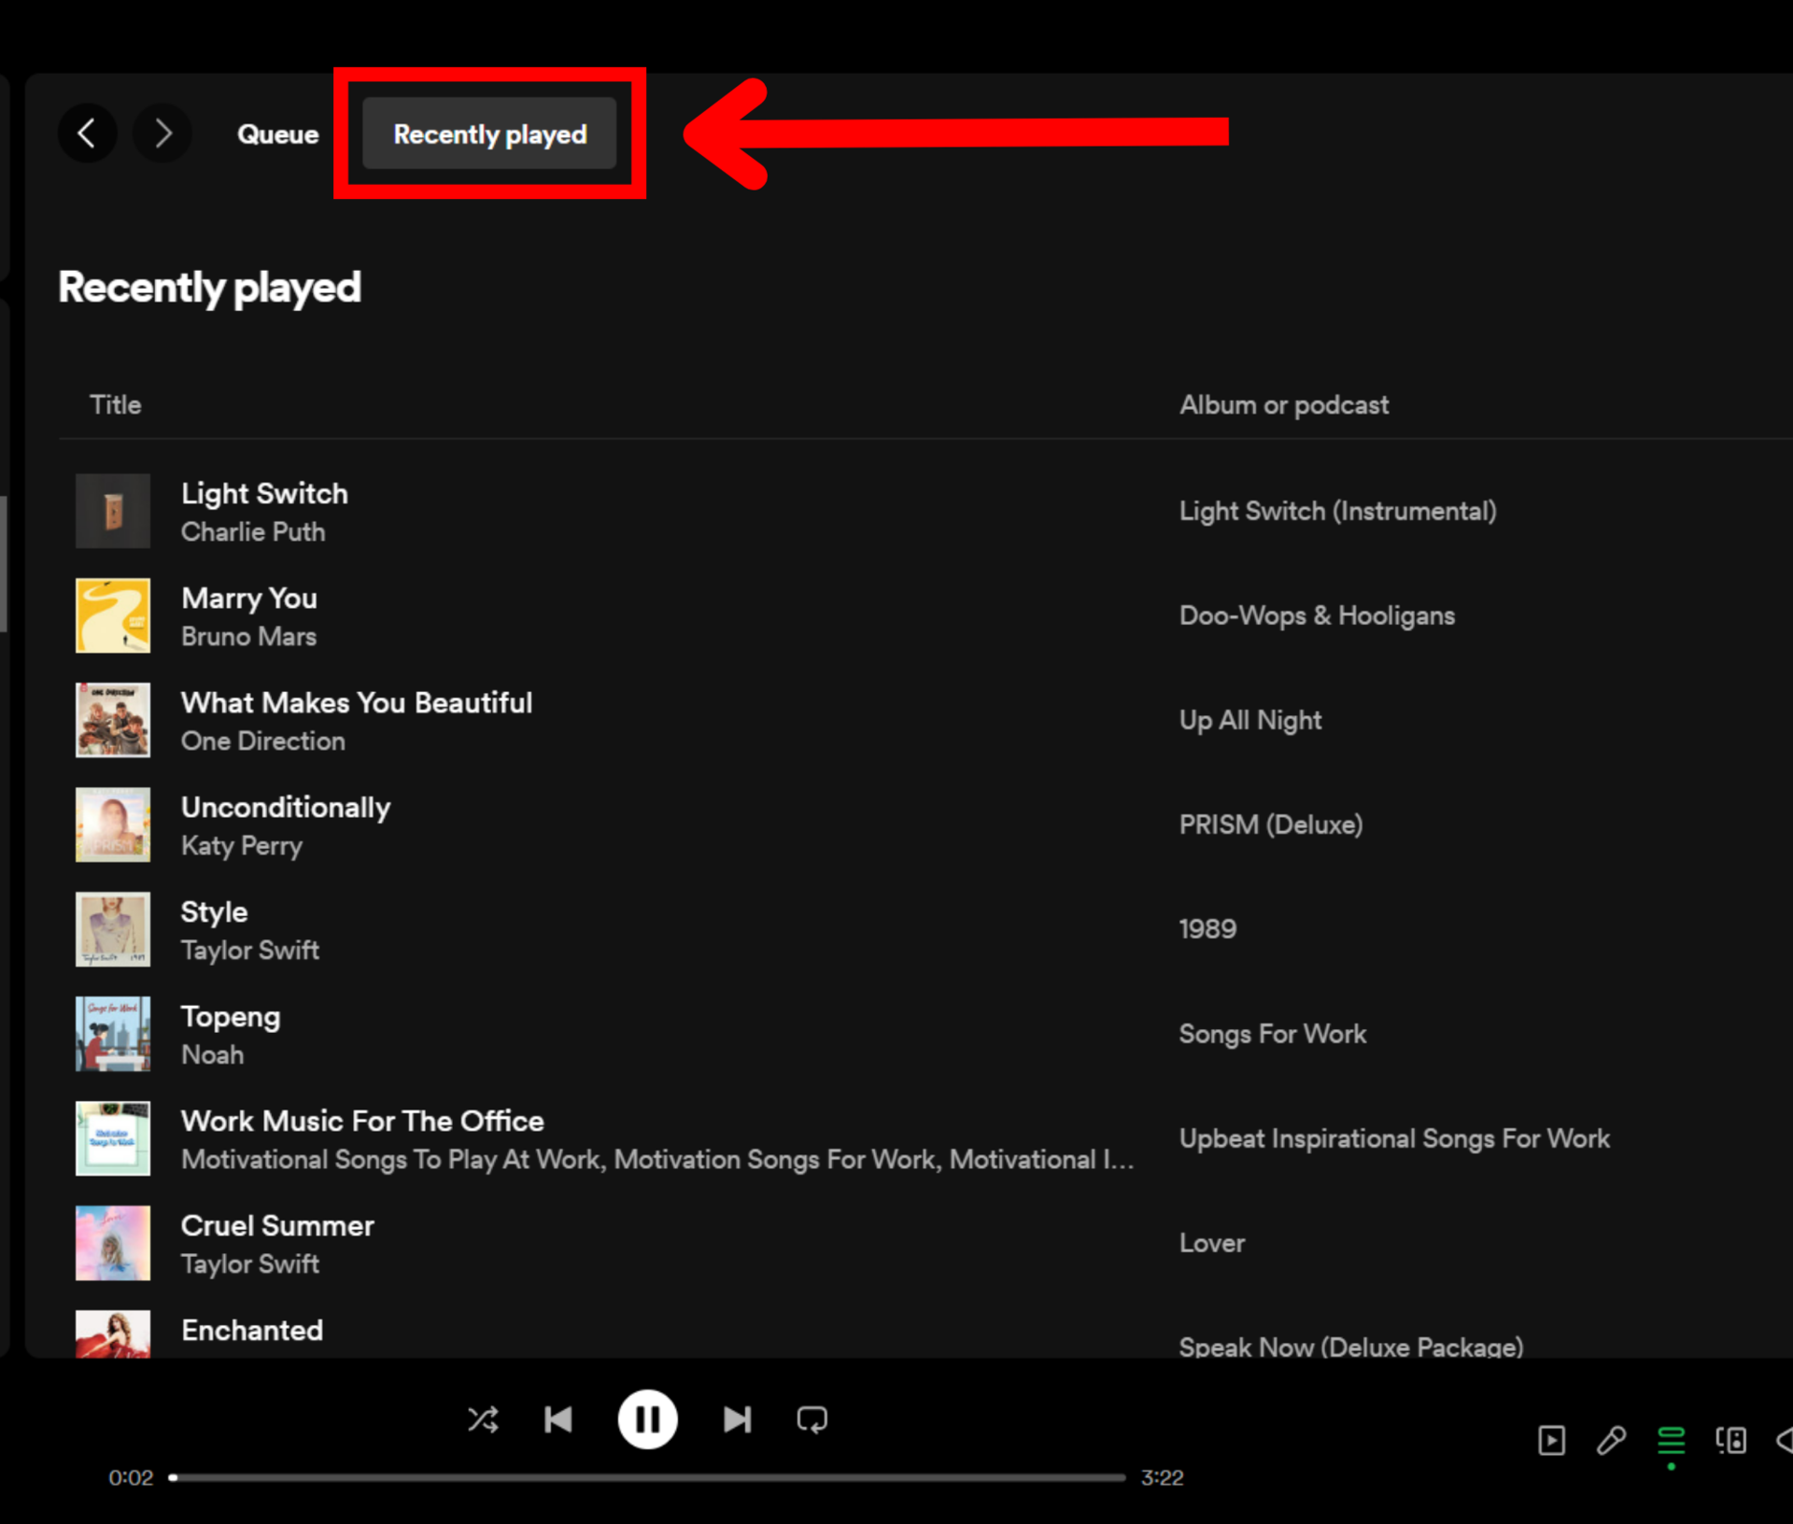Toggle shuffle playback
Image resolution: width=1793 pixels, height=1524 pixels.
[x=483, y=1419]
